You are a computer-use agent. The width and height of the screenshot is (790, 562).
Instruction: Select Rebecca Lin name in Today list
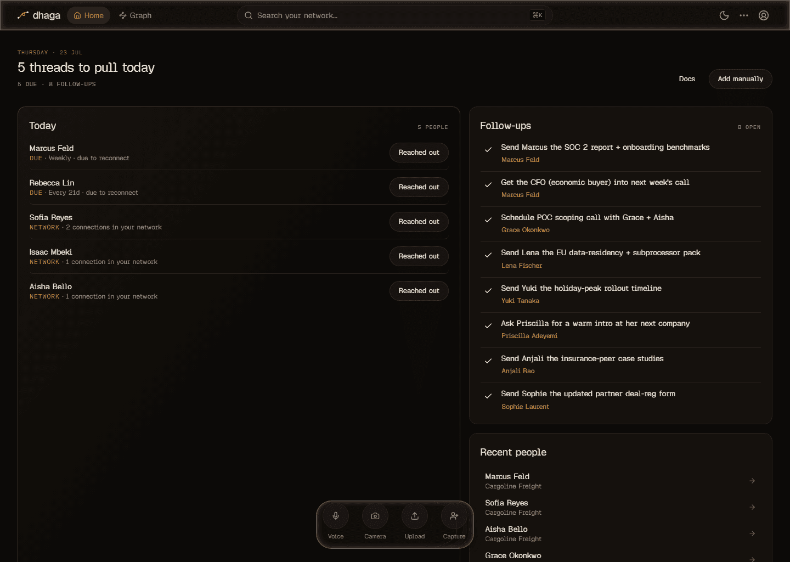(52, 183)
